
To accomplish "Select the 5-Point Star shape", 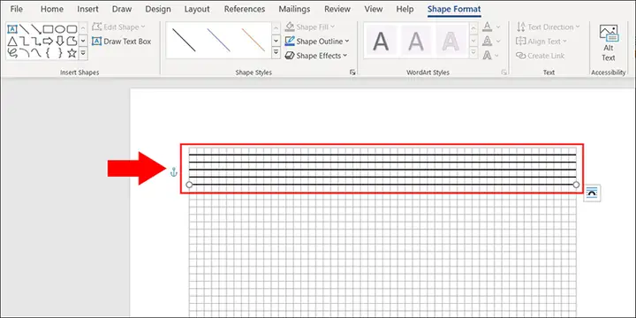I will [72, 53].
